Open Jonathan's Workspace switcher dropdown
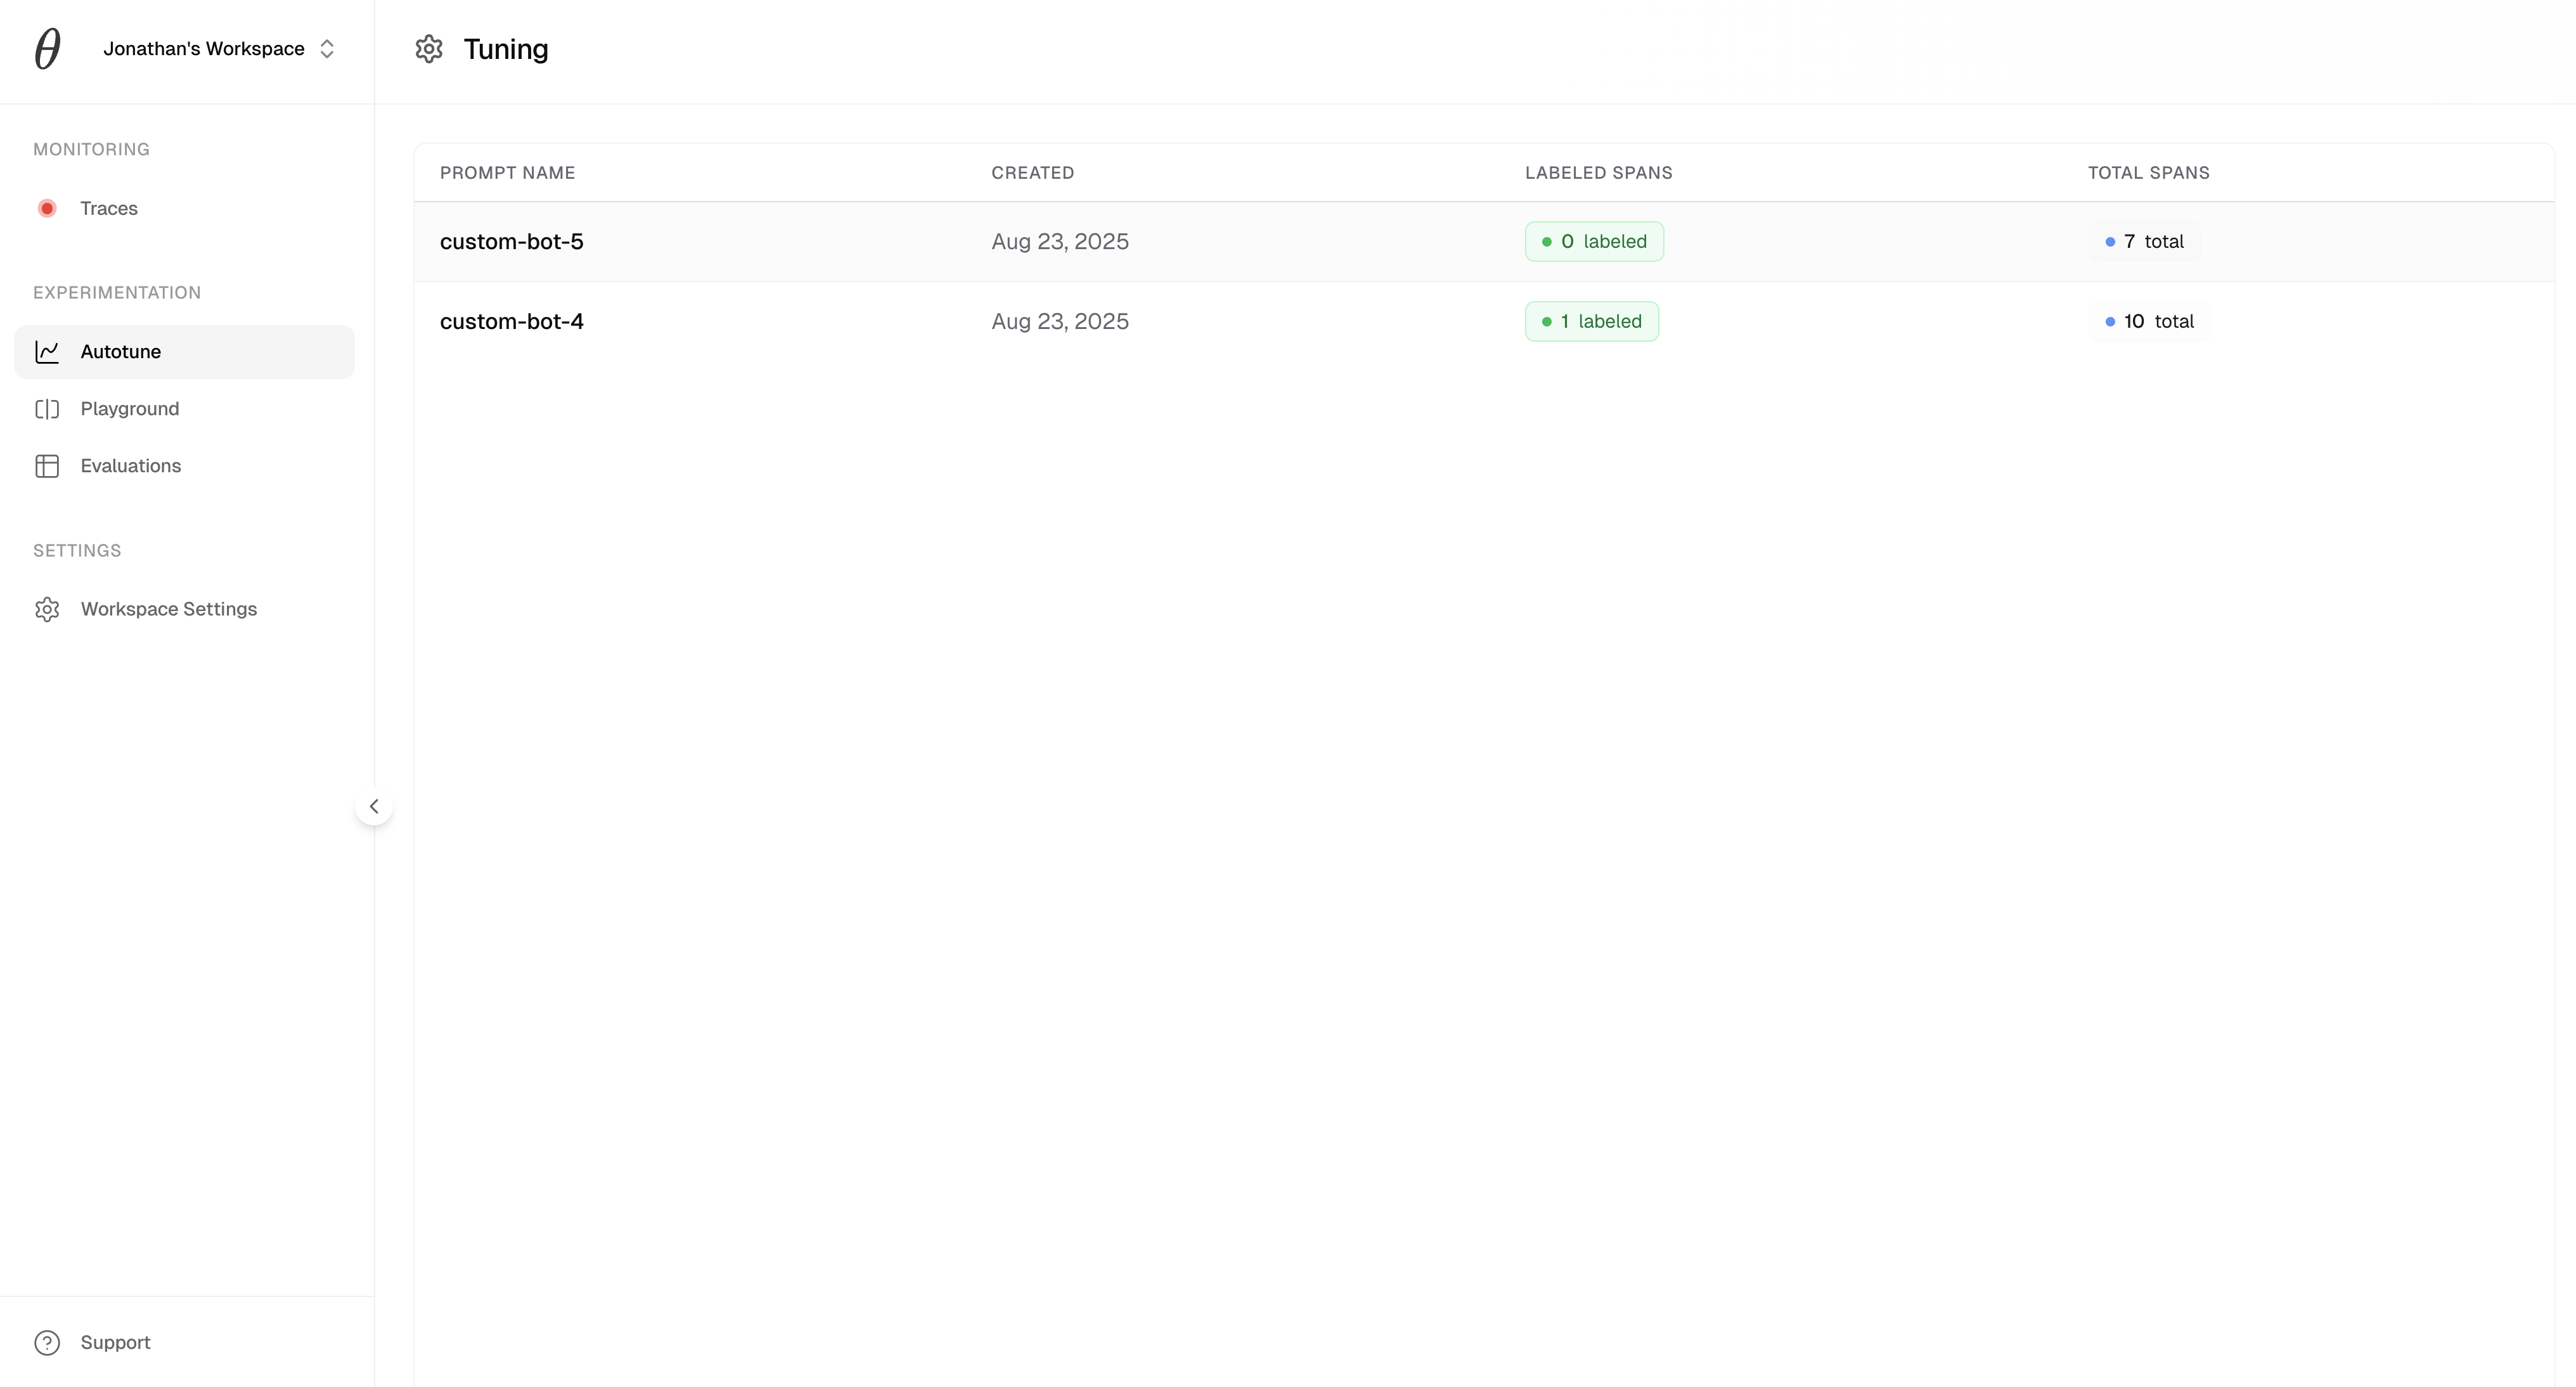2576x1387 pixels. click(204, 49)
